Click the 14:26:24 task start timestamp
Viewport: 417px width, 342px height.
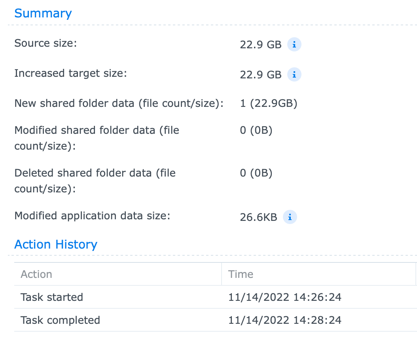point(284,297)
